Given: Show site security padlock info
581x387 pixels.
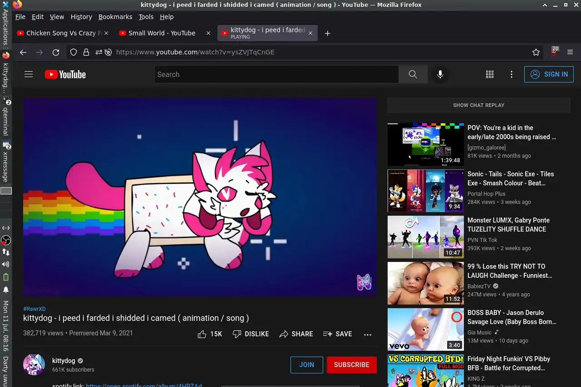Looking at the screenshot, I should (86, 52).
